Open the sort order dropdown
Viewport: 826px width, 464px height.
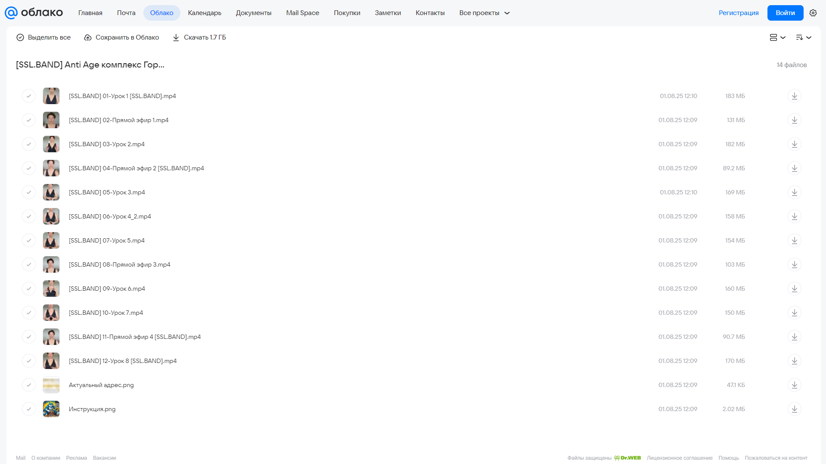click(x=804, y=37)
